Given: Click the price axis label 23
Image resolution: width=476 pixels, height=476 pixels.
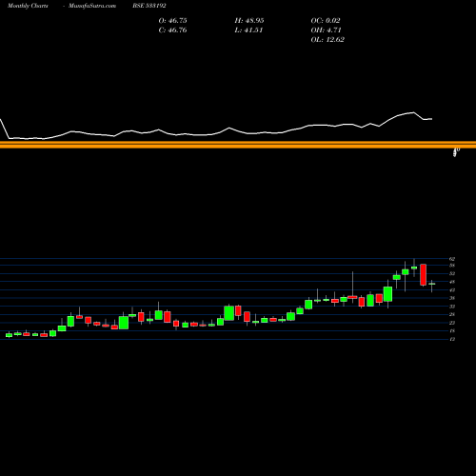Looking at the screenshot, I should pos(452,323).
